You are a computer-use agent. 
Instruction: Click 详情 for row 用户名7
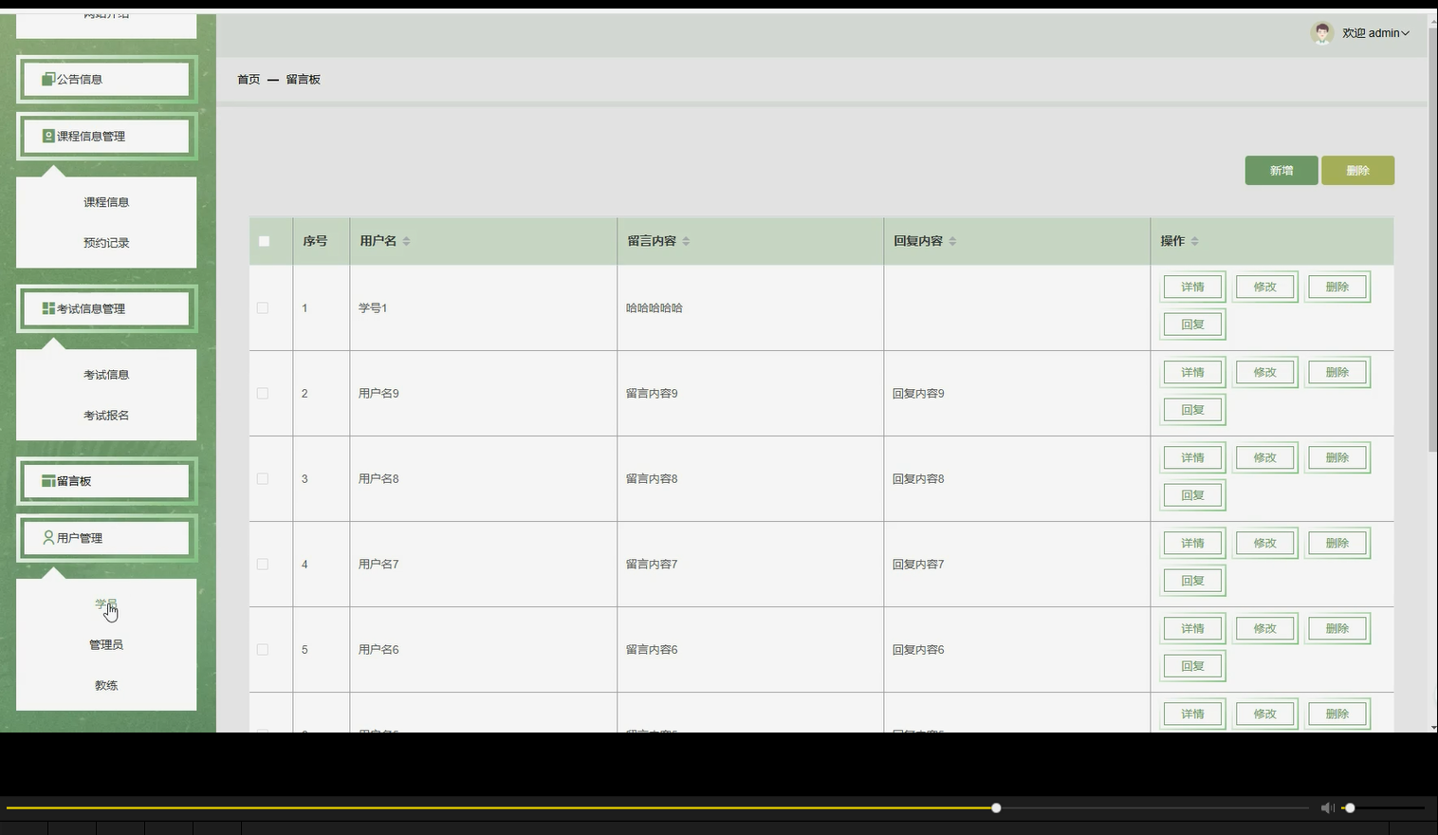(x=1193, y=543)
